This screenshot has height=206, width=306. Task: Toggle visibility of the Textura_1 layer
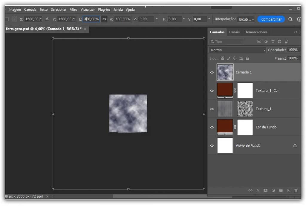212,109
